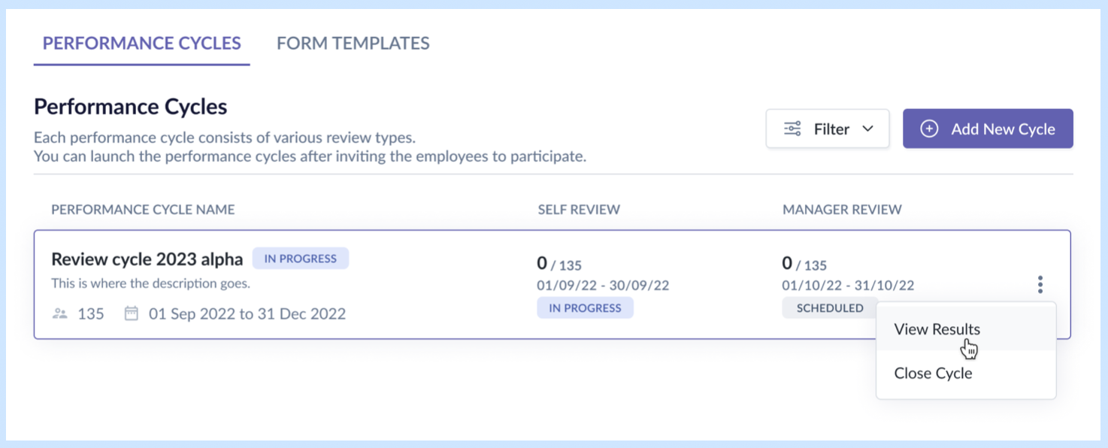Select the Performance Cycles tab
Image resolution: width=1108 pixels, height=448 pixels.
tap(141, 44)
